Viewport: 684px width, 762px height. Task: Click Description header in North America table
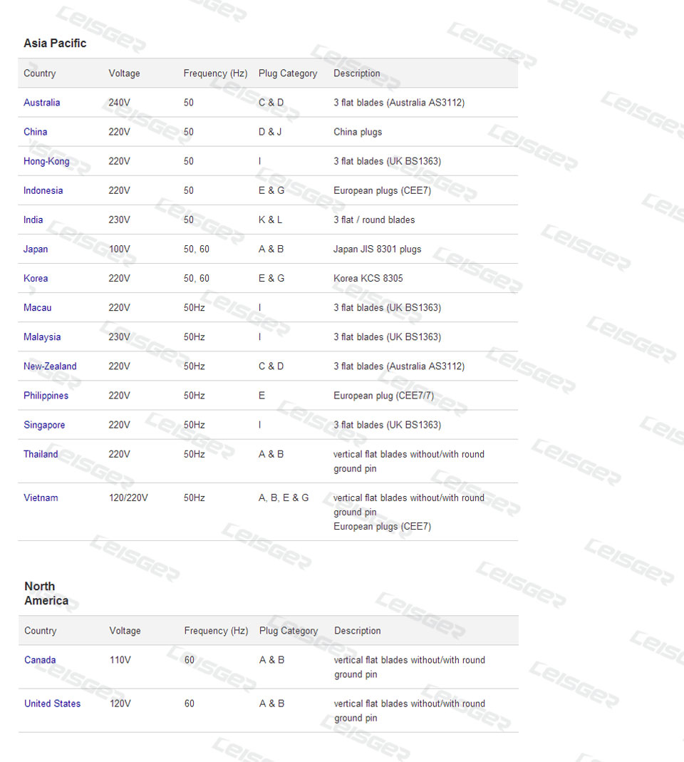coord(357,631)
